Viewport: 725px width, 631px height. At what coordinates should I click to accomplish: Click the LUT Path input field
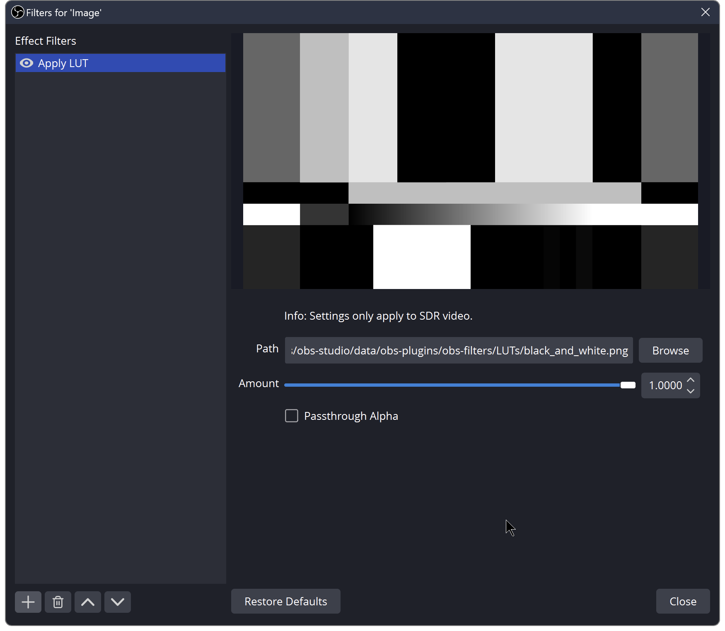(x=459, y=350)
